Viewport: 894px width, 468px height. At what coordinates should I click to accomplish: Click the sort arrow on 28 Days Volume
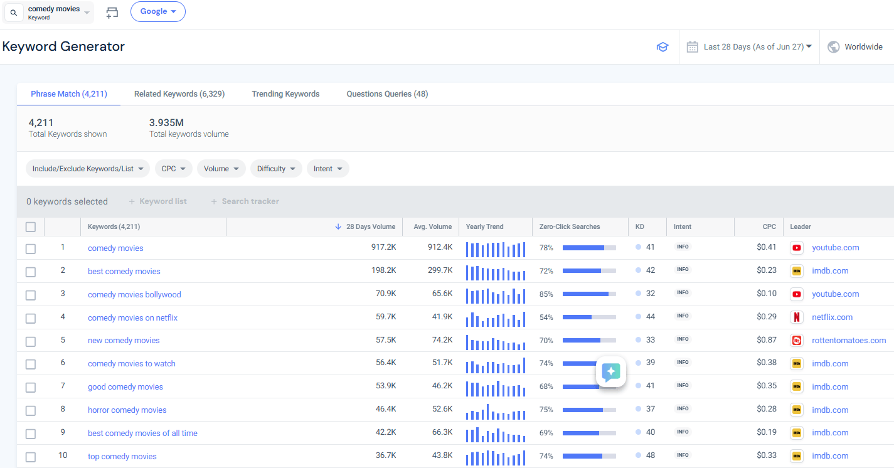click(x=338, y=227)
